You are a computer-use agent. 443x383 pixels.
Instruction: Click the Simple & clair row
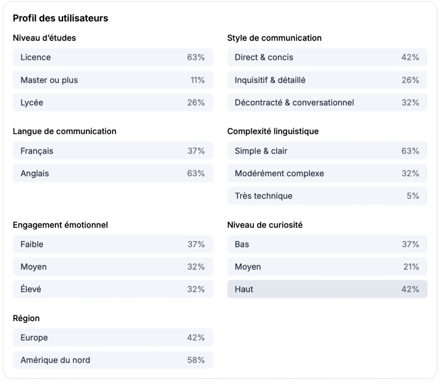pos(327,151)
